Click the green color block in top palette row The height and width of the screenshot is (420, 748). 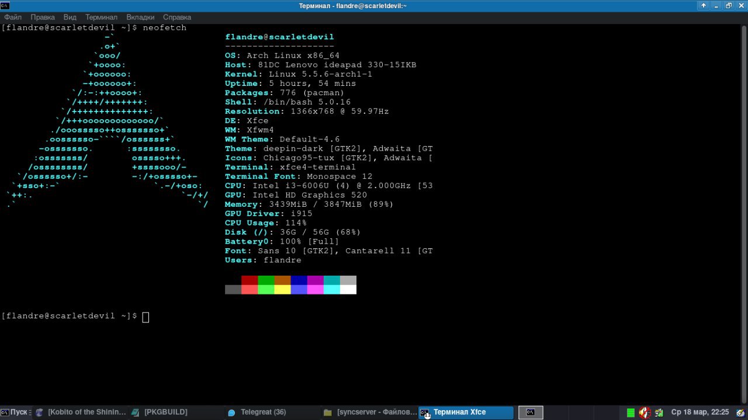point(266,280)
